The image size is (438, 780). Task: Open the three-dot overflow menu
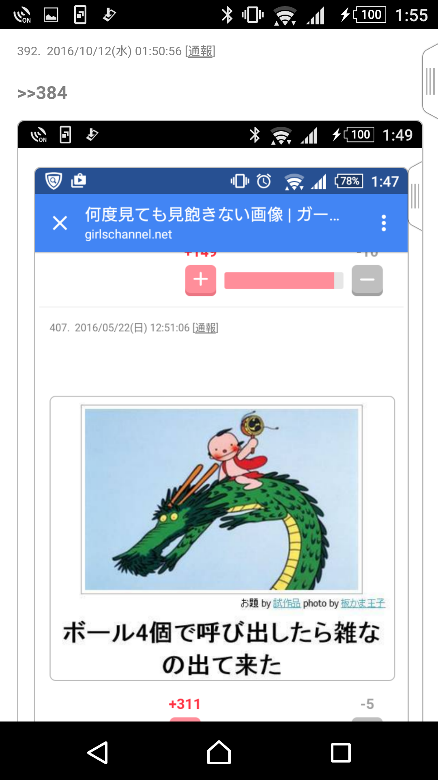pos(384,223)
